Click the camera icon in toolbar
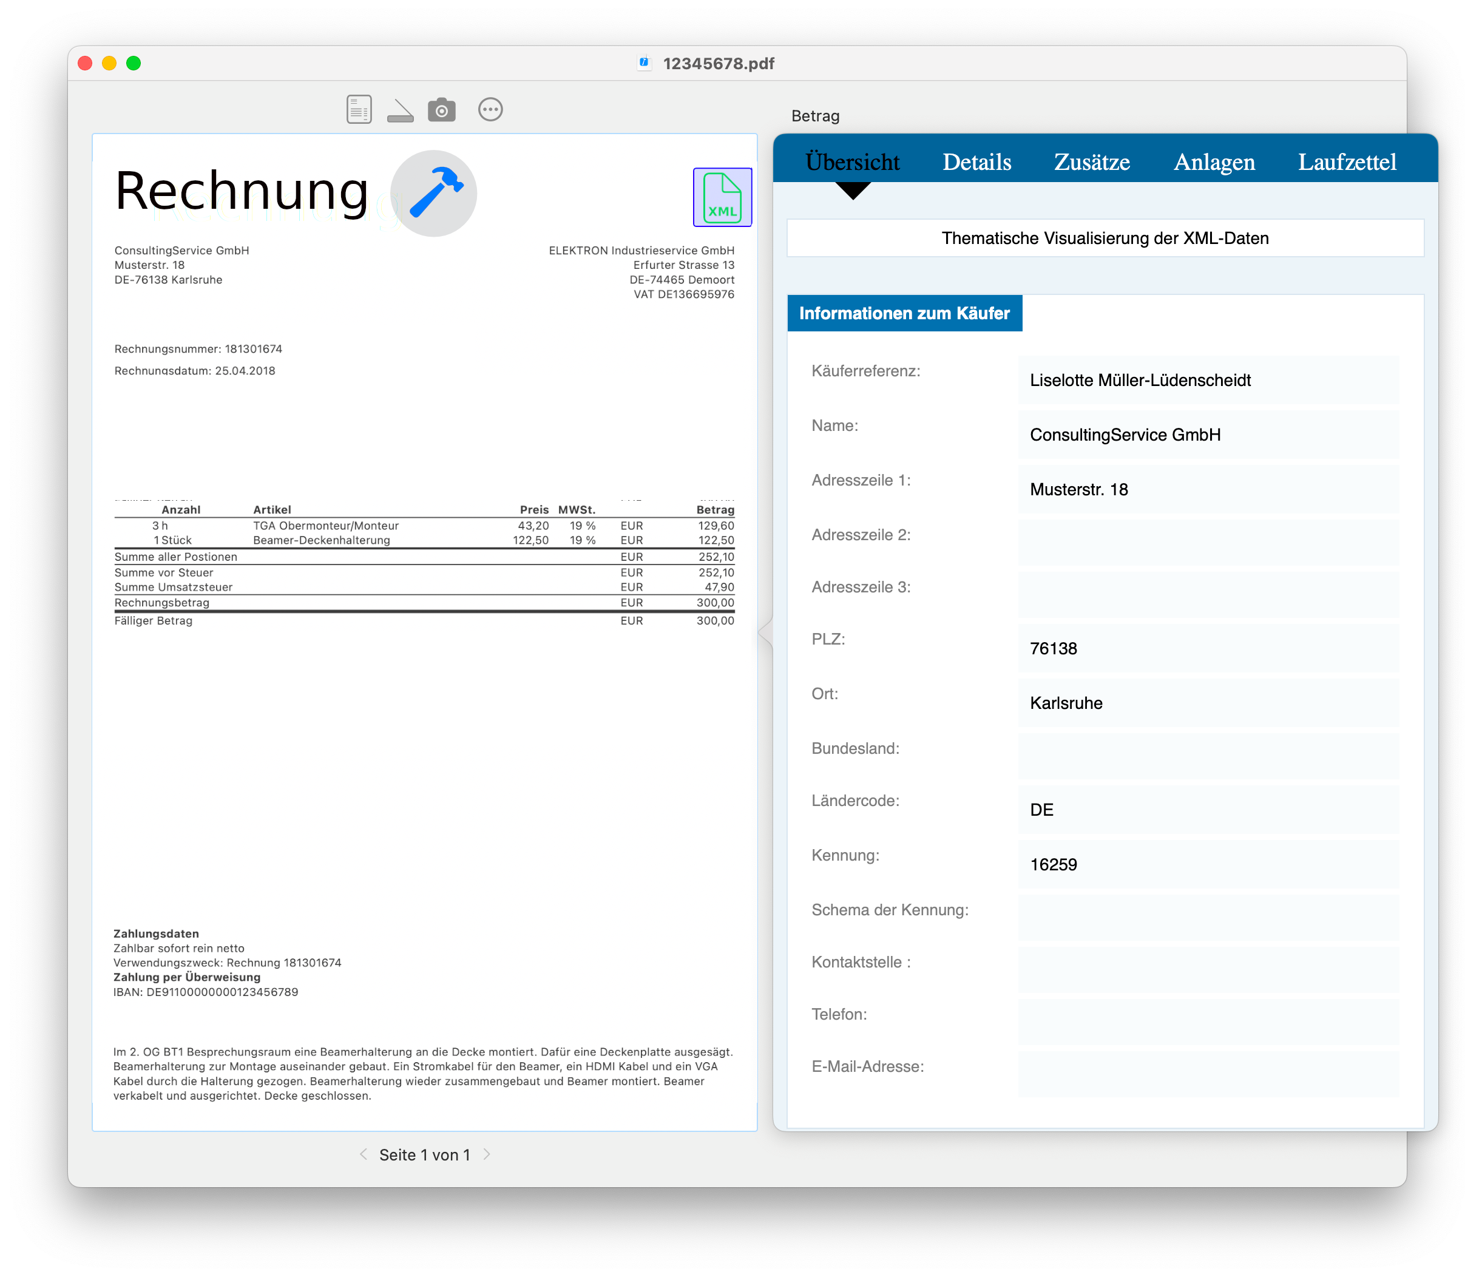 442,110
